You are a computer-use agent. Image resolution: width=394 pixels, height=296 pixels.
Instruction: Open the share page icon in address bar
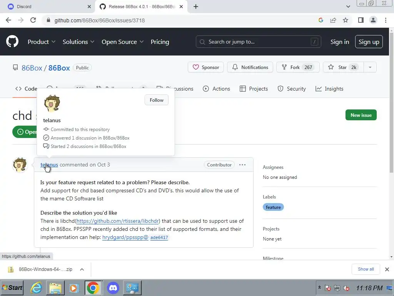[x=333, y=20]
